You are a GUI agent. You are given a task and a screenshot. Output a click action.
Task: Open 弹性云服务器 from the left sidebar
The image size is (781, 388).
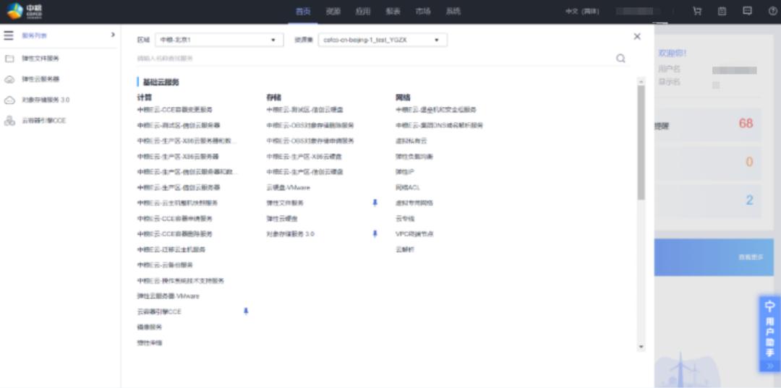40,79
